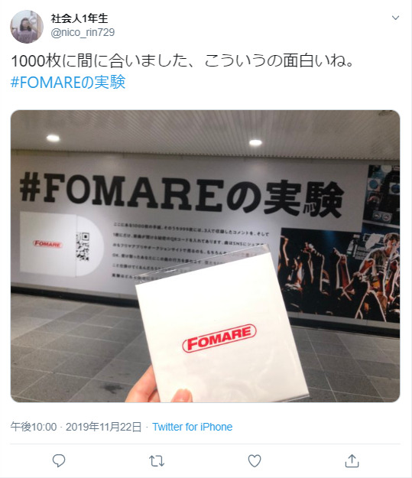Viewport: 412px width, 478px height.
Task: Open the share icon menu
Action: click(352, 460)
